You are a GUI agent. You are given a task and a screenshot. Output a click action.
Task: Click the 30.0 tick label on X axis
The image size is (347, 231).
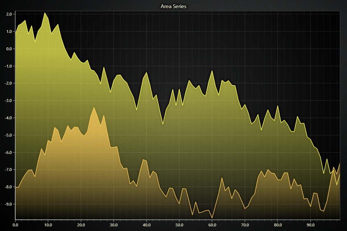click(114, 224)
